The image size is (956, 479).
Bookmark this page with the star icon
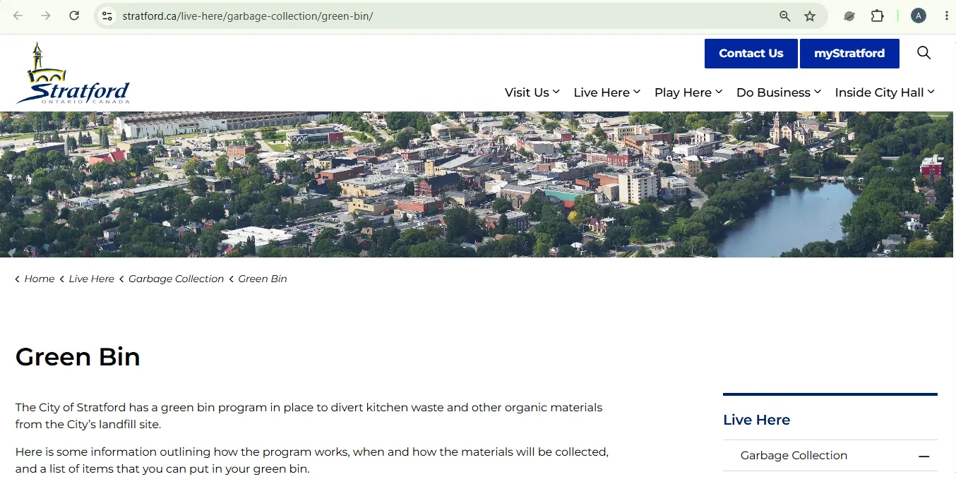810,16
